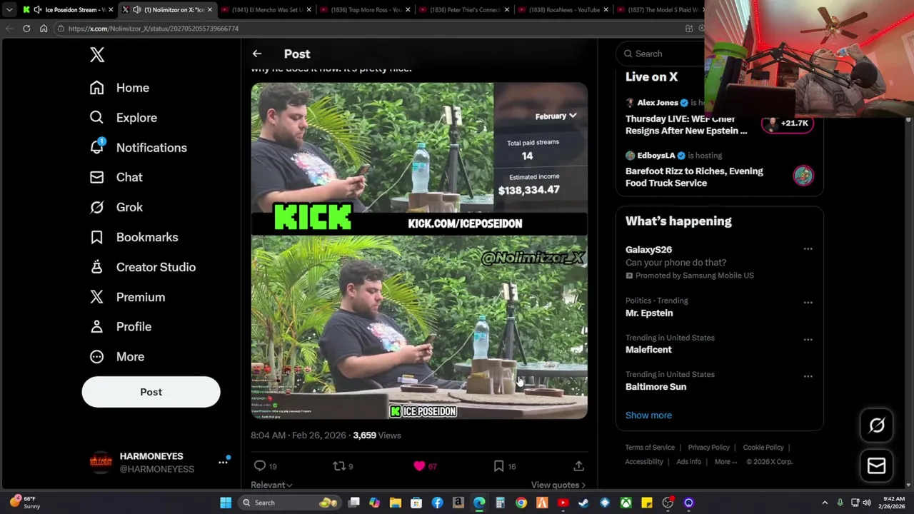Open View quotes link

pyautogui.click(x=558, y=485)
